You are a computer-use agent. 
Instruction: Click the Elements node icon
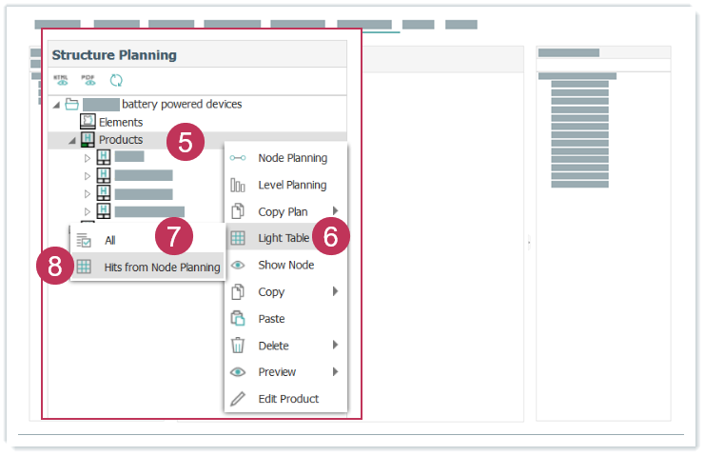[88, 122]
